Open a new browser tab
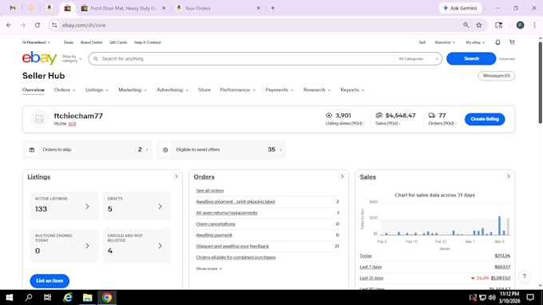The image size is (543, 305). pos(273,8)
